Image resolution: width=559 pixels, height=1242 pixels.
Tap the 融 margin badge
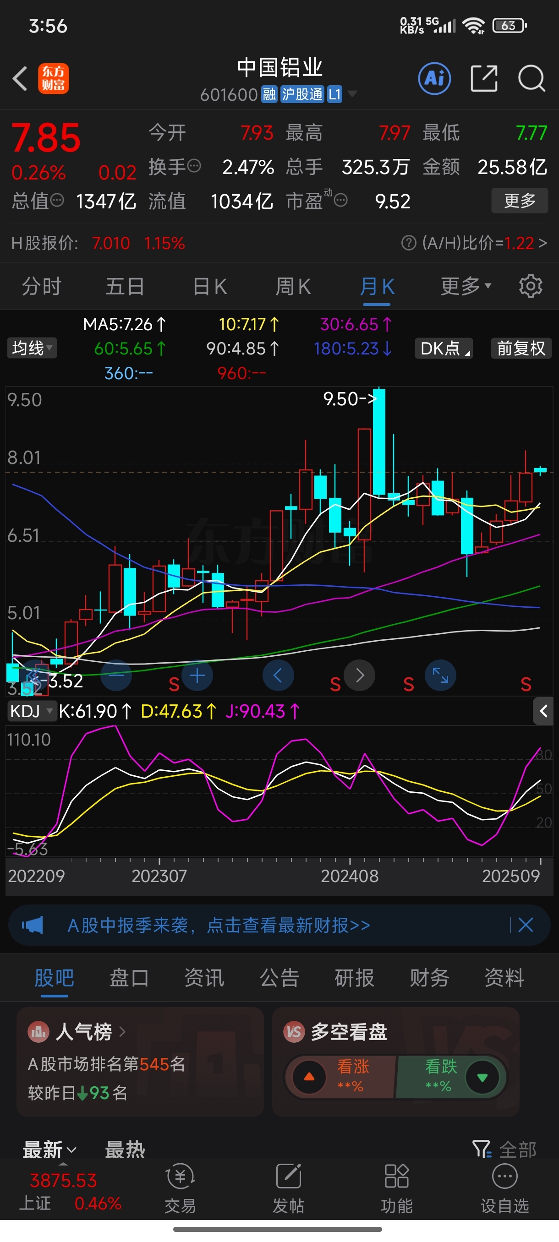[x=269, y=94]
